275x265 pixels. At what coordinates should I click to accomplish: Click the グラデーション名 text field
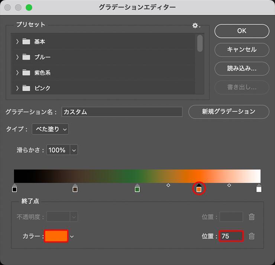coord(122,112)
